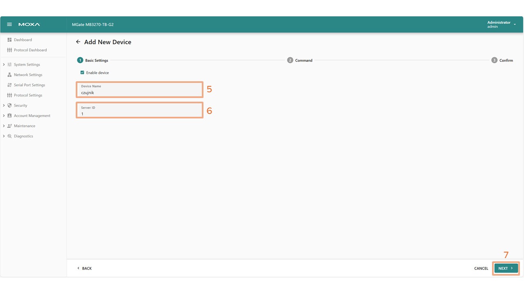Click the Protocol Settings sidebar icon
This screenshot has height=294, width=524.
tap(9, 95)
